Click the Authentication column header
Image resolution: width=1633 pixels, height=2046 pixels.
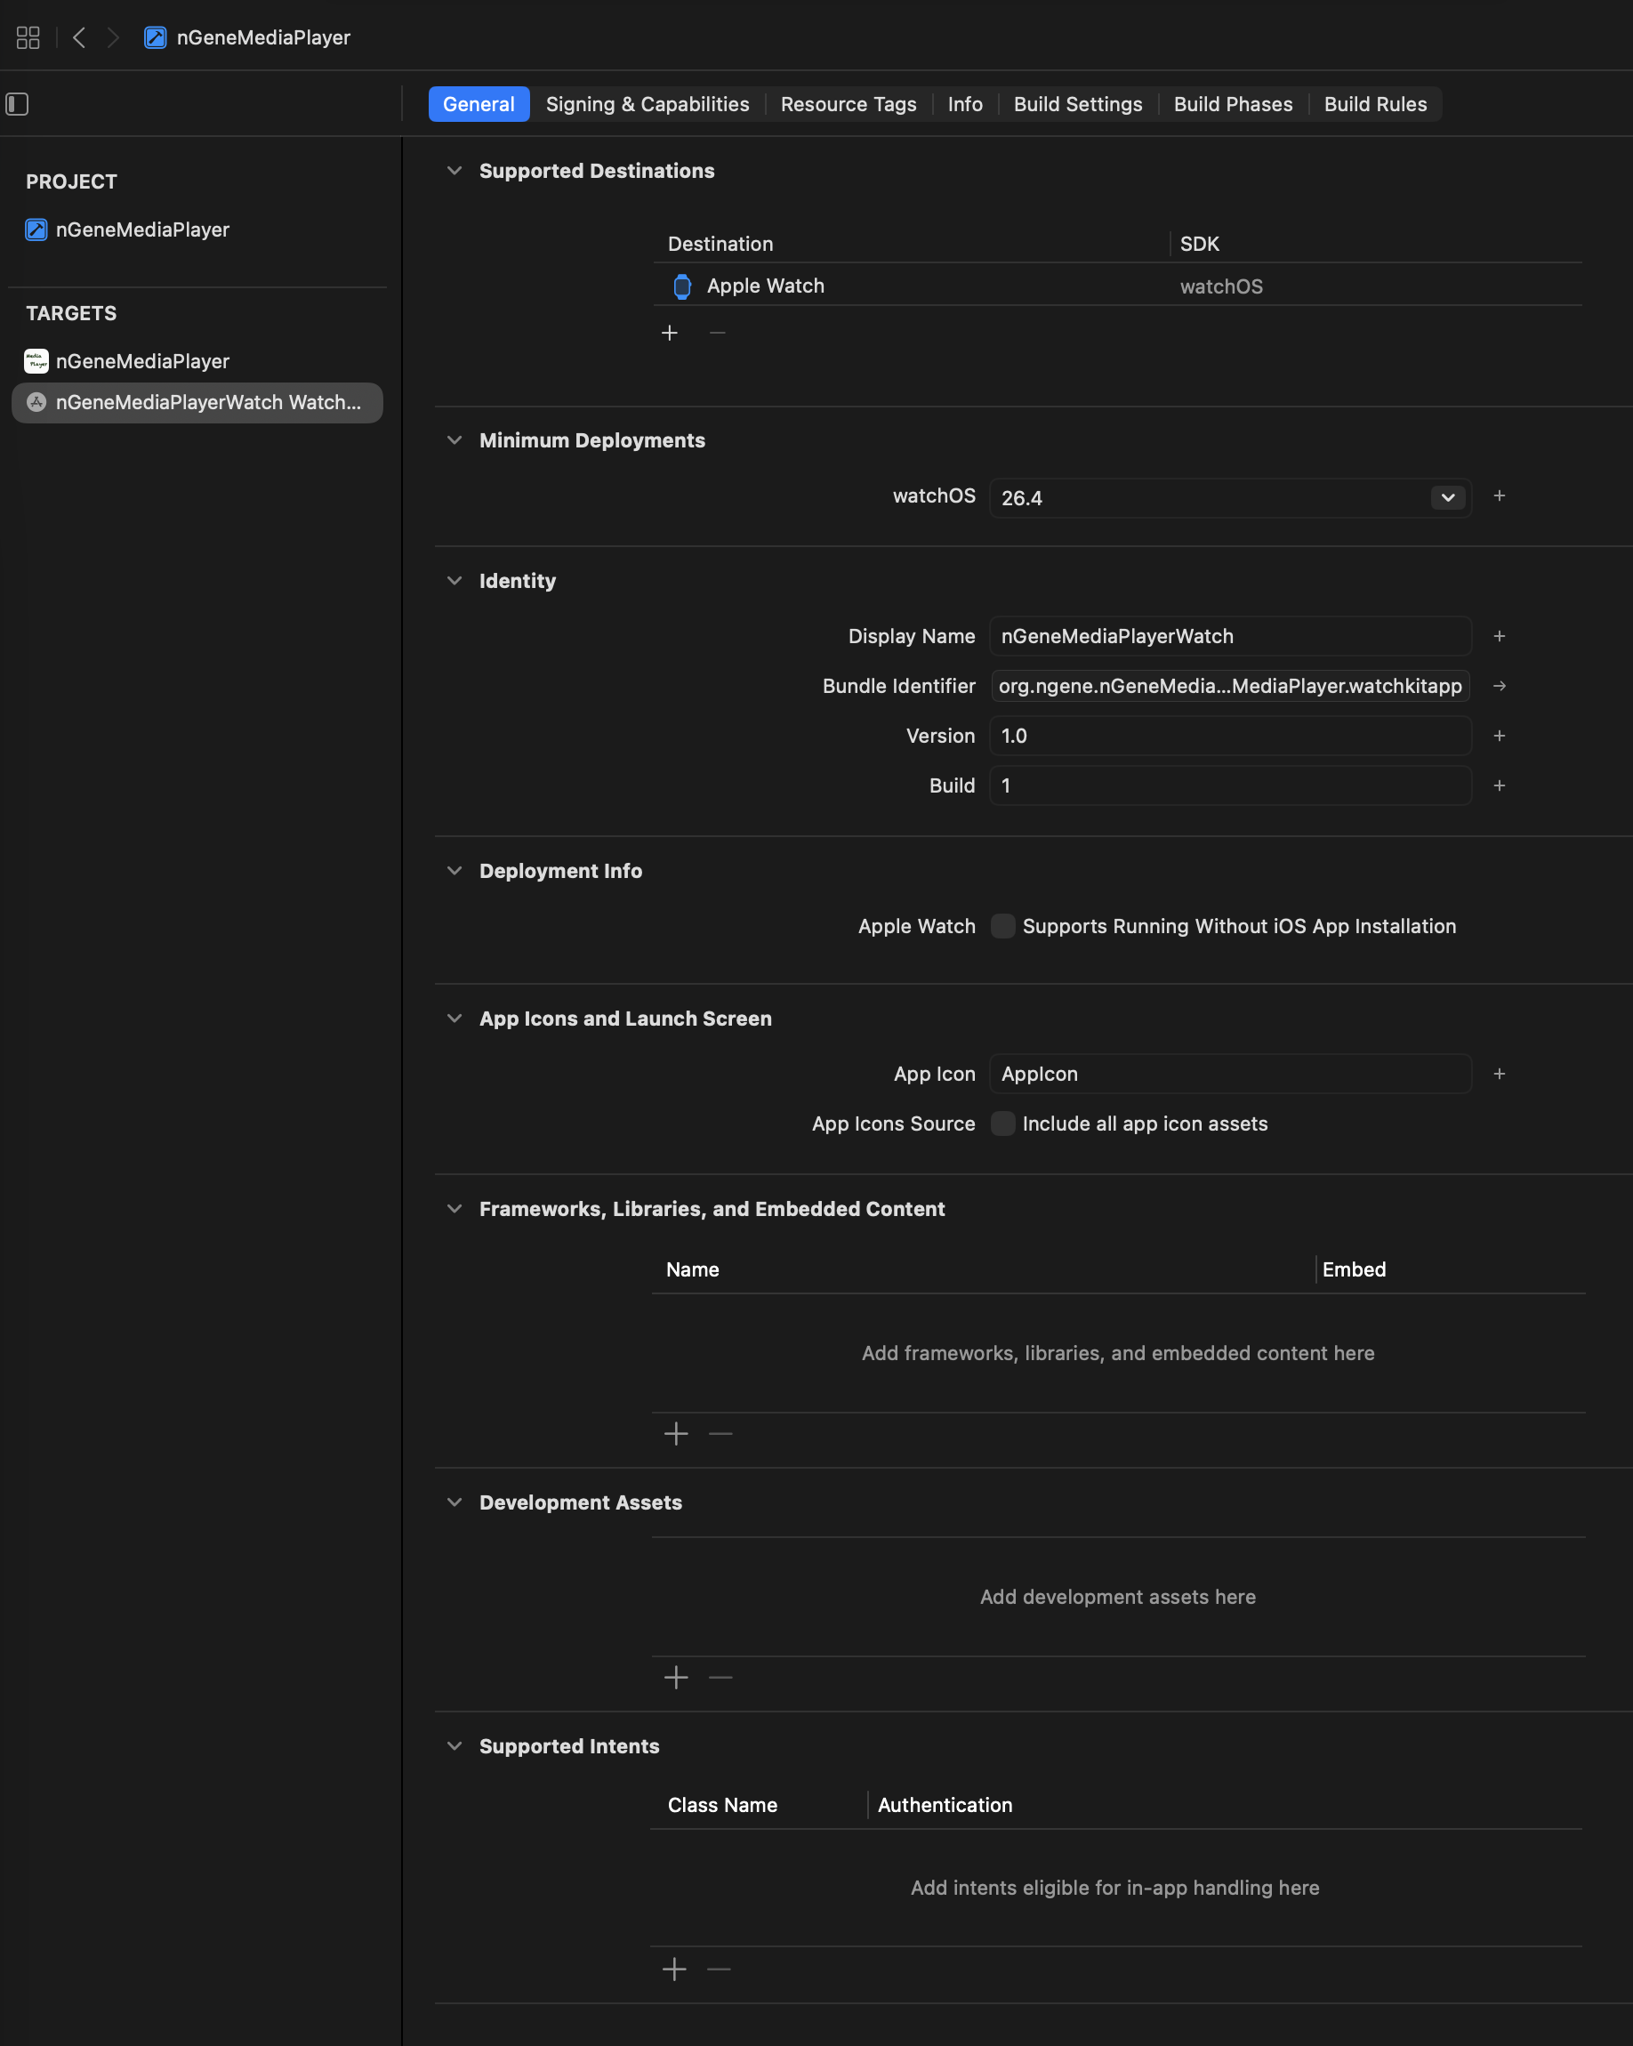pos(944,1805)
